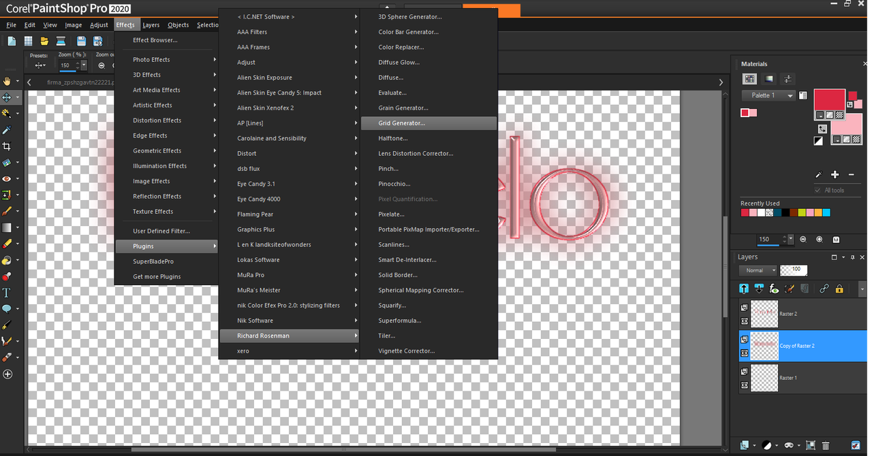Select the Pan tool

(x=7, y=81)
